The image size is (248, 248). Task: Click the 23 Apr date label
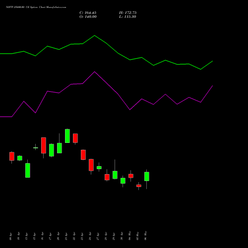click(x=82, y=236)
